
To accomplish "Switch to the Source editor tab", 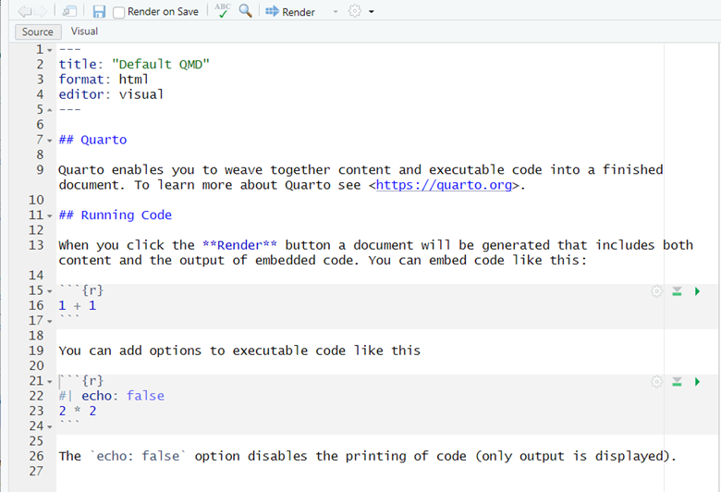I will tap(38, 31).
